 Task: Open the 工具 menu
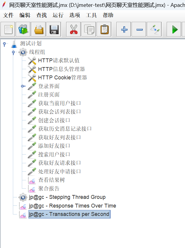(x=91, y=15)
